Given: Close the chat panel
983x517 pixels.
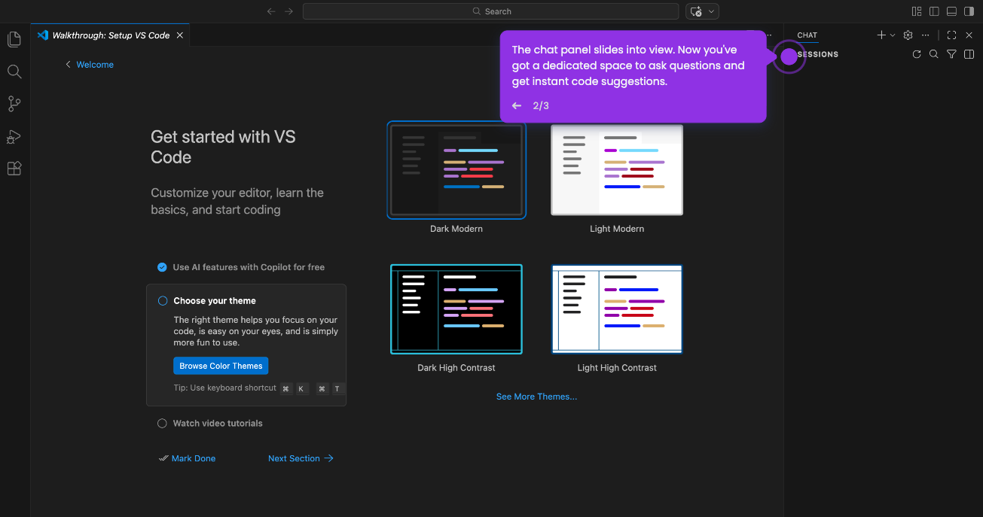Looking at the screenshot, I should pyautogui.click(x=969, y=35).
